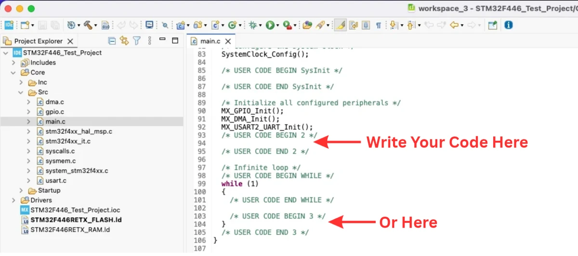Select main.c in the project tree

(55, 121)
